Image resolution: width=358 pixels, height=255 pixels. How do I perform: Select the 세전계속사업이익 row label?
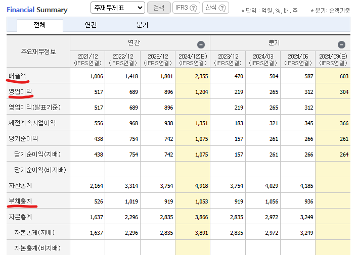click(32, 123)
